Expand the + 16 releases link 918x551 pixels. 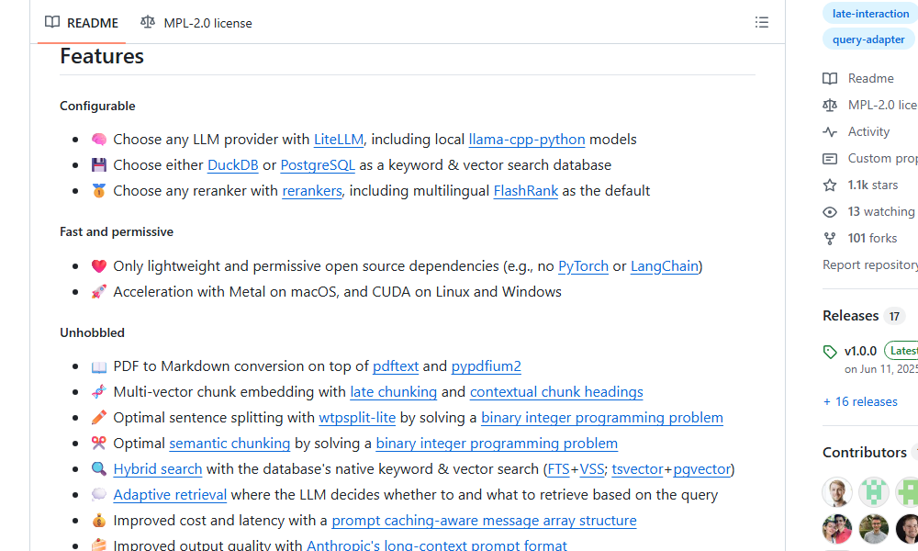860,401
